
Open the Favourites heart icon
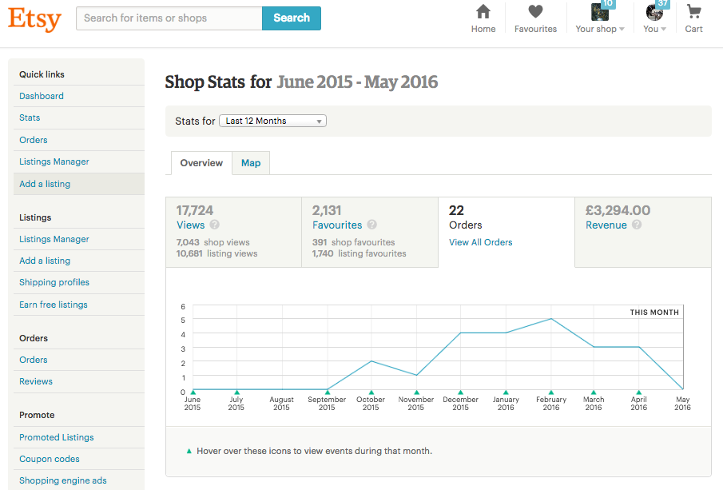click(x=535, y=12)
